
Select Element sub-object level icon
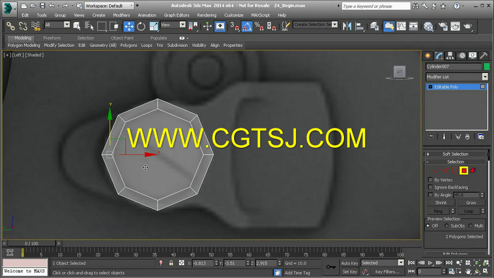pyautogui.click(x=472, y=171)
